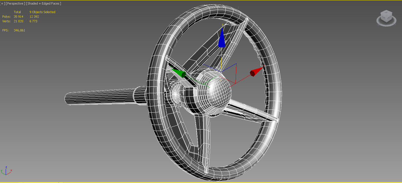Click the ViewCube Left face
The width and height of the screenshot is (402, 183).
(384, 18)
